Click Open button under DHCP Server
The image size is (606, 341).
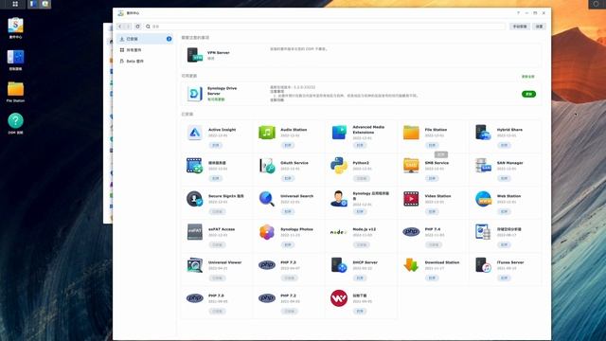[360, 278]
